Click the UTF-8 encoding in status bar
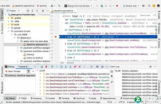This screenshot has height=104, width=161. (x=122, y=102)
